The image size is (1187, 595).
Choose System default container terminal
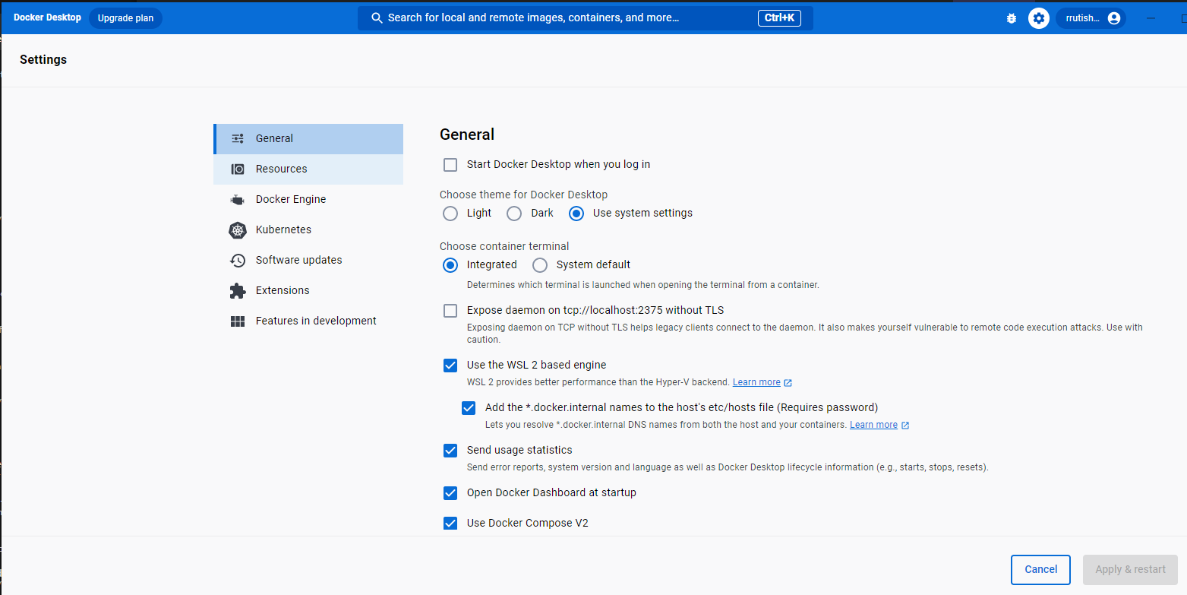click(539, 264)
